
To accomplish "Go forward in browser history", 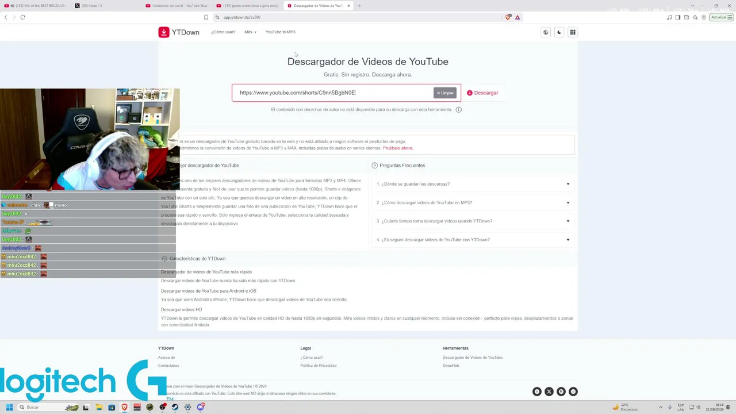I will 14,17.
